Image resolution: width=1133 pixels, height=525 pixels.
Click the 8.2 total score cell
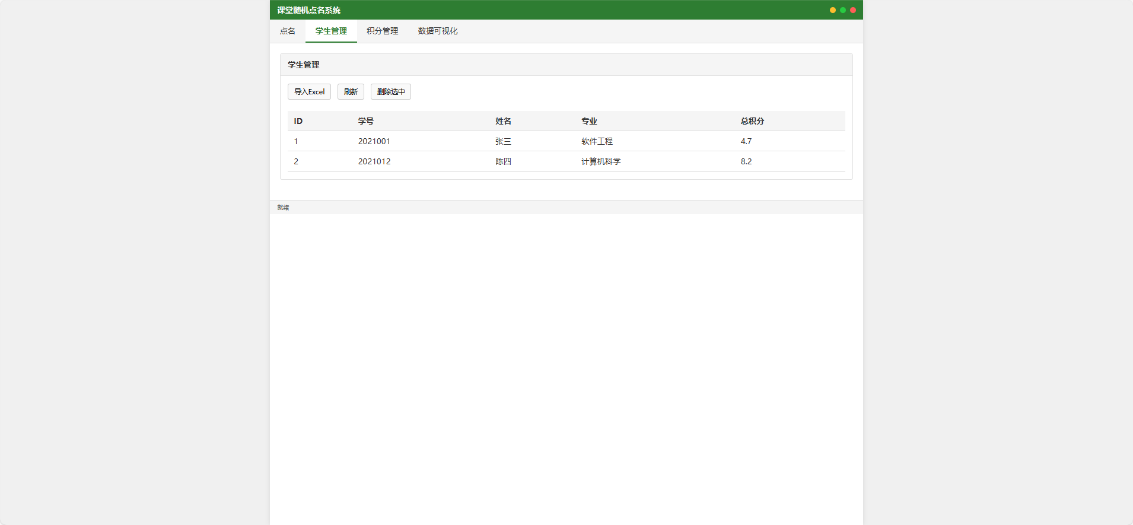point(746,161)
